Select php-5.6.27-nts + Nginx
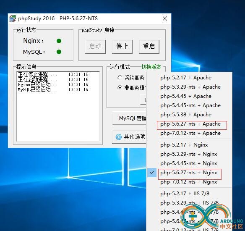The height and width of the screenshot is (231, 245). (189, 173)
